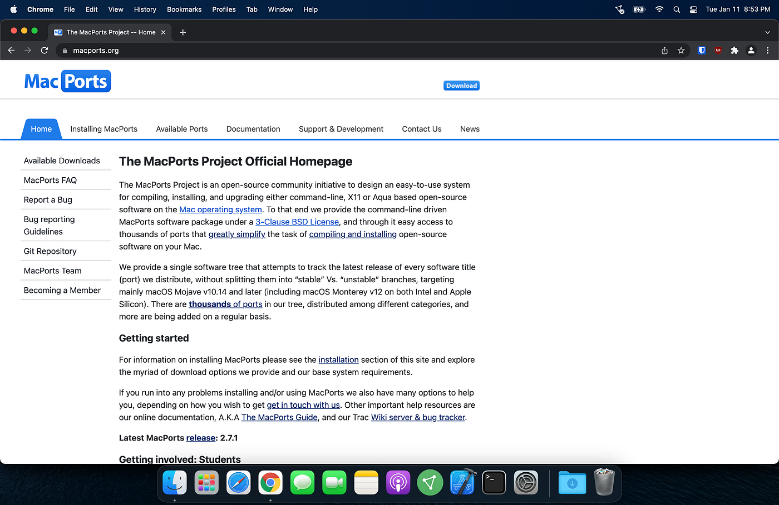
Task: Open the Profiles menu
Action: 224,9
